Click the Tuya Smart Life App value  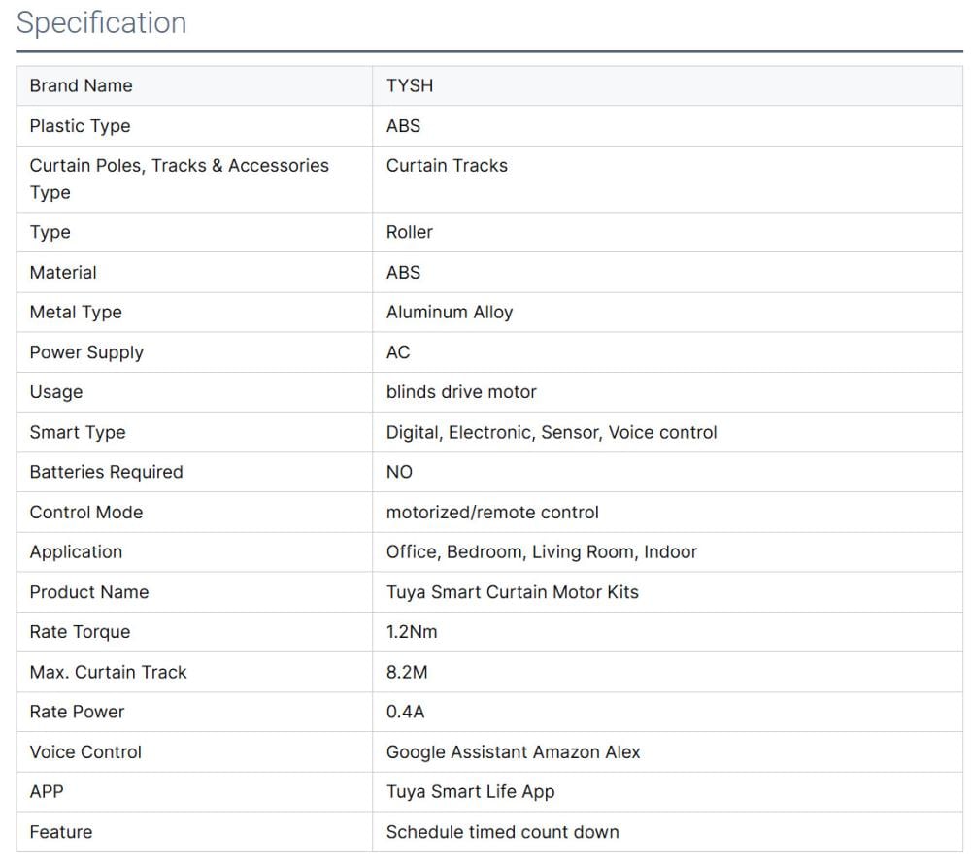click(470, 792)
